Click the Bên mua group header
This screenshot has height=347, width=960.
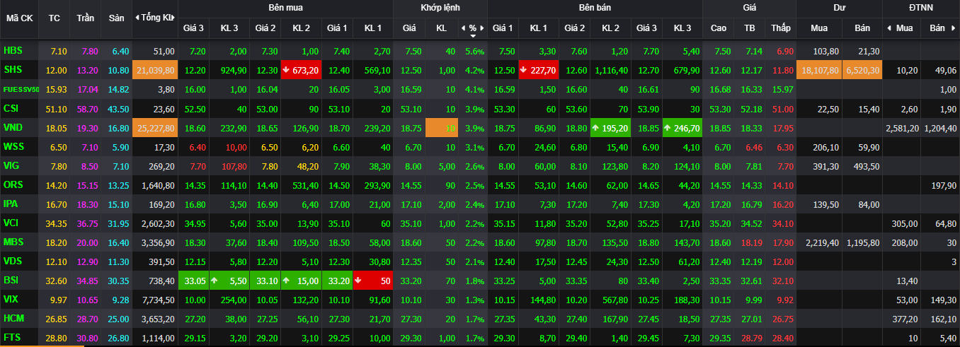(x=285, y=8)
